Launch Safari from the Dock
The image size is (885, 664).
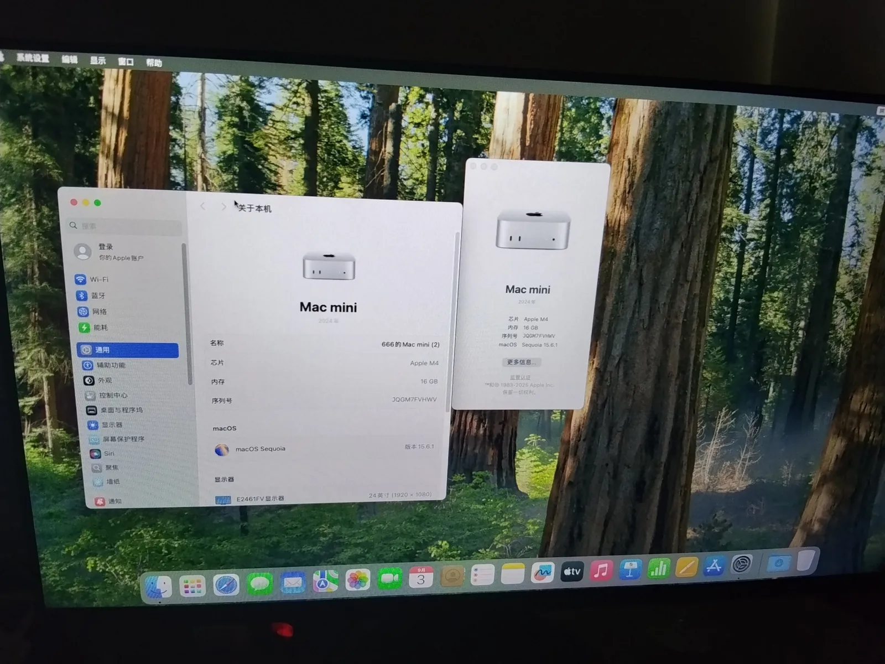[226, 585]
